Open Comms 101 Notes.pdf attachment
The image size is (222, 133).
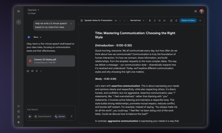[51, 61]
